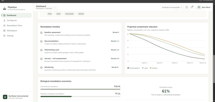
Task: Click the Marketplace storefront icon
Action: 4,31
